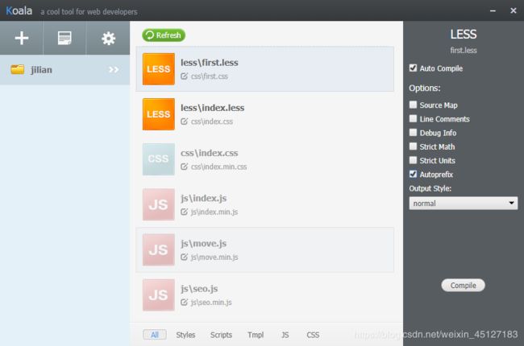Select the orange LESS icon for index.less
This screenshot has height=346, width=524.
pyautogui.click(x=158, y=114)
